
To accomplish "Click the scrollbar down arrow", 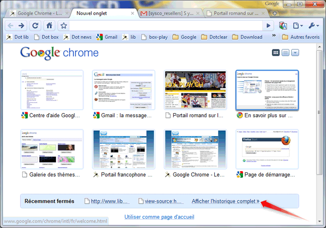I will pos(319,221).
